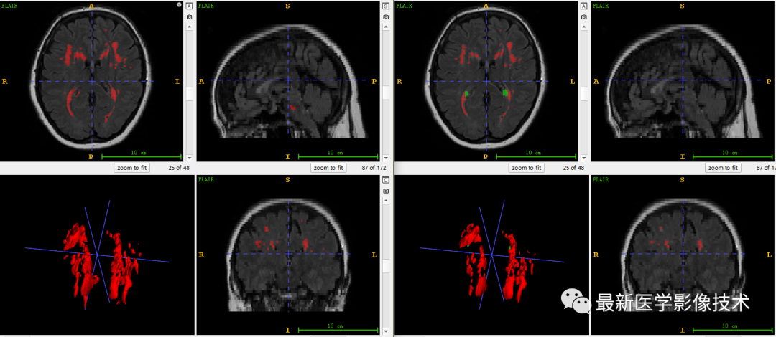This screenshot has height=337, width=776.
Task: Click inside the left window's sagittal brain slice
Action: tap(289, 82)
